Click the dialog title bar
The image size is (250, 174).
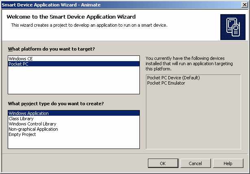pyautogui.click(x=122, y=5)
